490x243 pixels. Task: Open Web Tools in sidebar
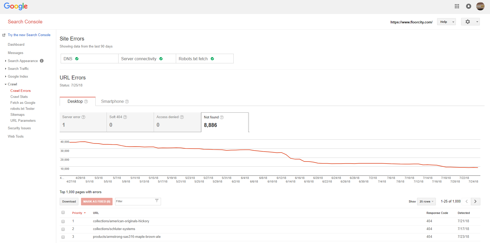16,136
